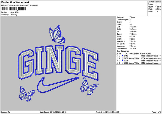Click the Trims value '33'
The image size is (162, 114).
point(130,24)
